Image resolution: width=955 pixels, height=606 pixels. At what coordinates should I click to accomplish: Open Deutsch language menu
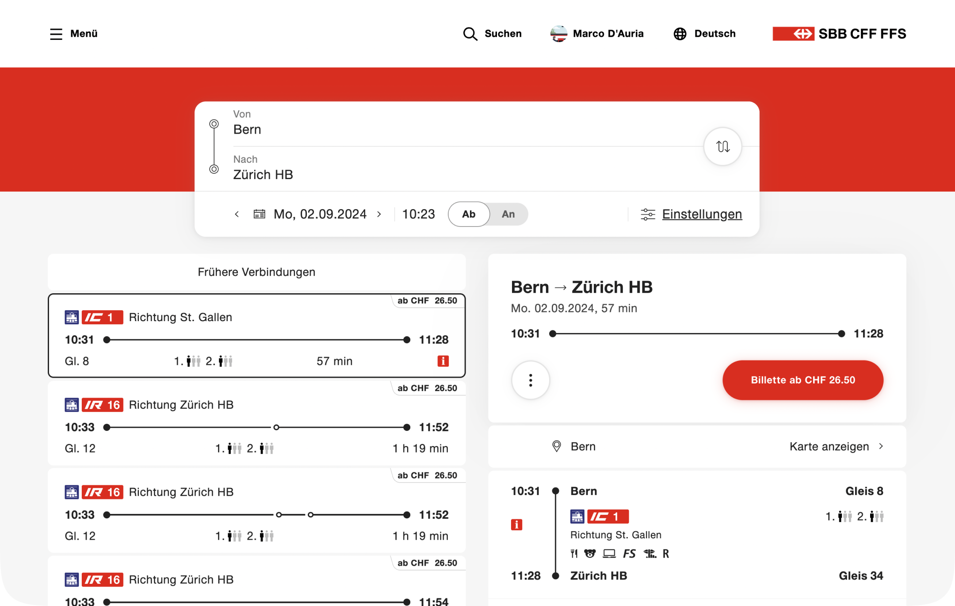[714, 34]
